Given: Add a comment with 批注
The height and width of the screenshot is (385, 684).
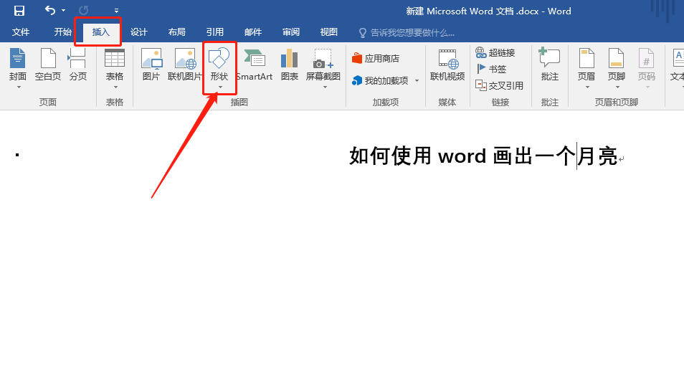Looking at the screenshot, I should point(550,65).
